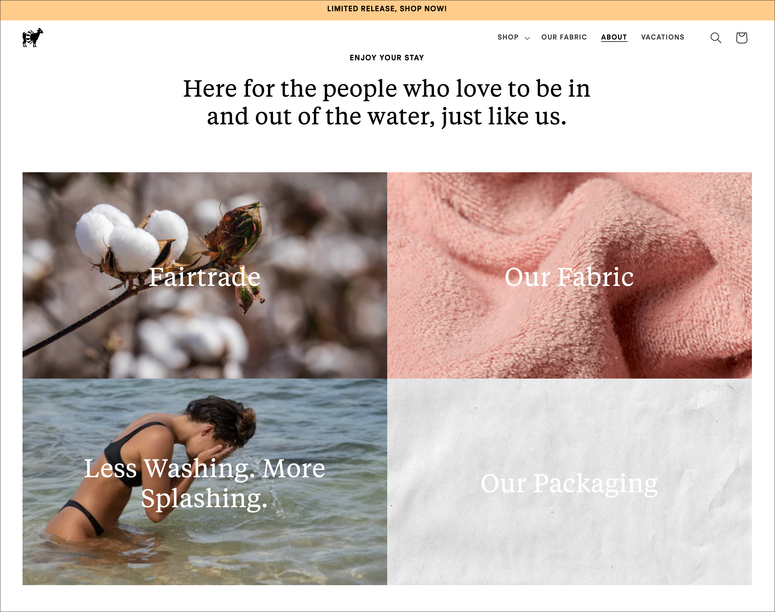775x612 pixels.
Task: Go to Our Fabric nav link
Action: pos(564,37)
